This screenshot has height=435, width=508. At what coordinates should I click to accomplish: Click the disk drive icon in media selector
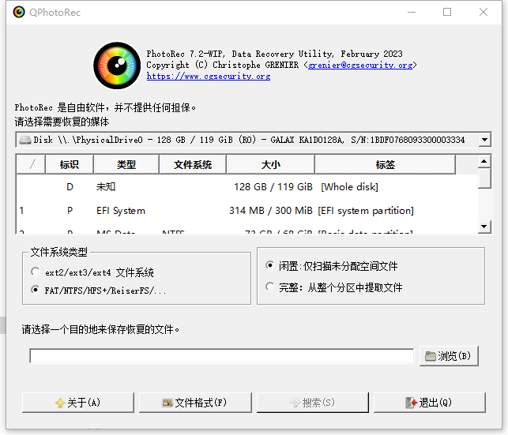24,140
